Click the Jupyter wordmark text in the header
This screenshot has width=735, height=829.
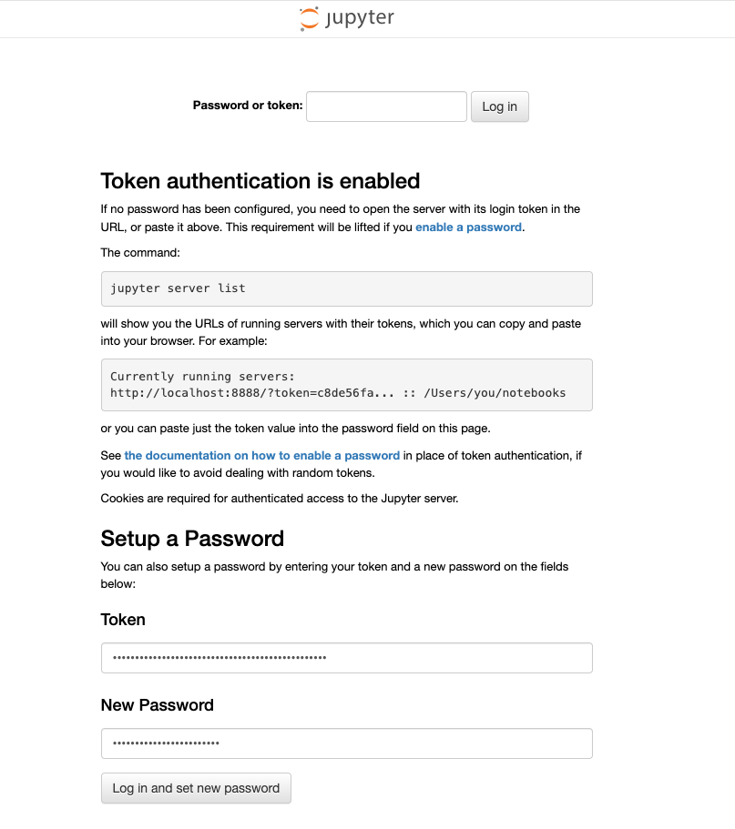360,19
